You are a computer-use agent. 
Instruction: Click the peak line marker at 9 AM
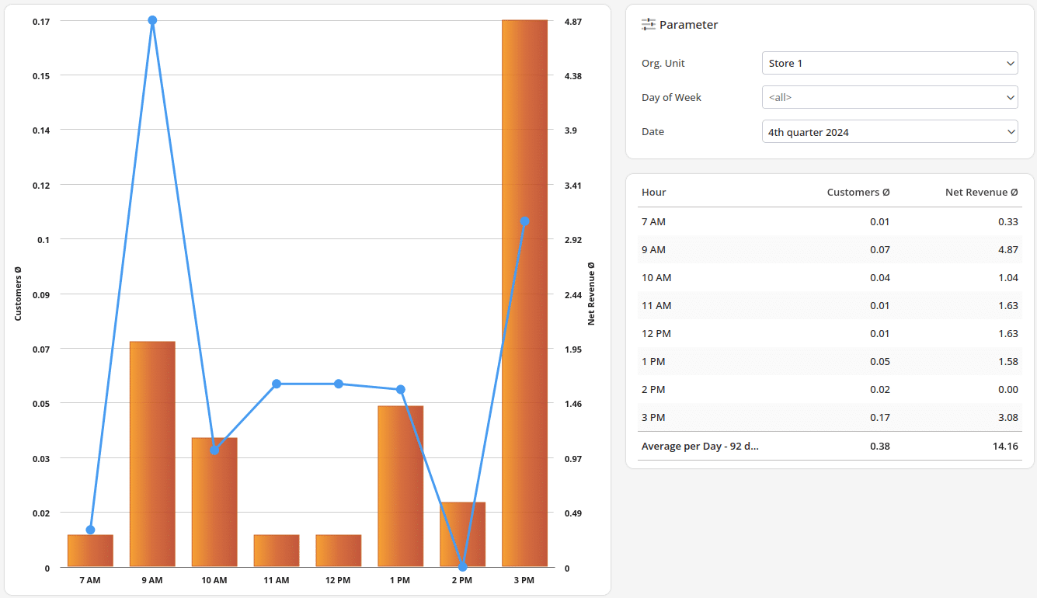(x=152, y=21)
